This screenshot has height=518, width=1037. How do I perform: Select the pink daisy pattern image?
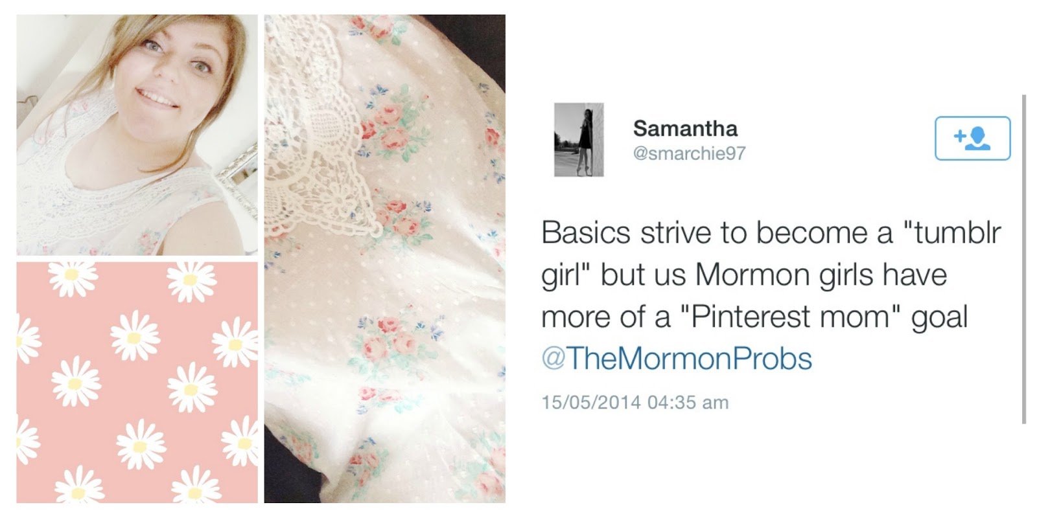tap(137, 382)
